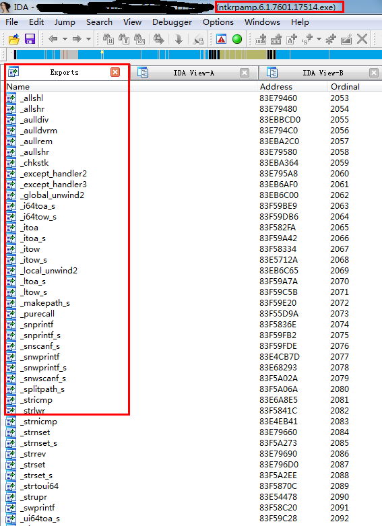Screen dimensions: 382x526
Task: Click the search immediate value binoculars icon
Action: pyautogui.click(x=108, y=39)
